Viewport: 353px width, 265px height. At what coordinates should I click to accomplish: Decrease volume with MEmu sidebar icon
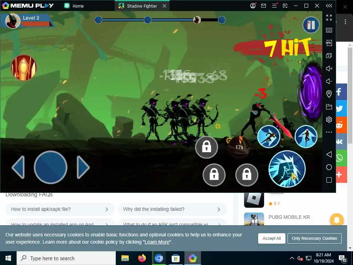[329, 81]
